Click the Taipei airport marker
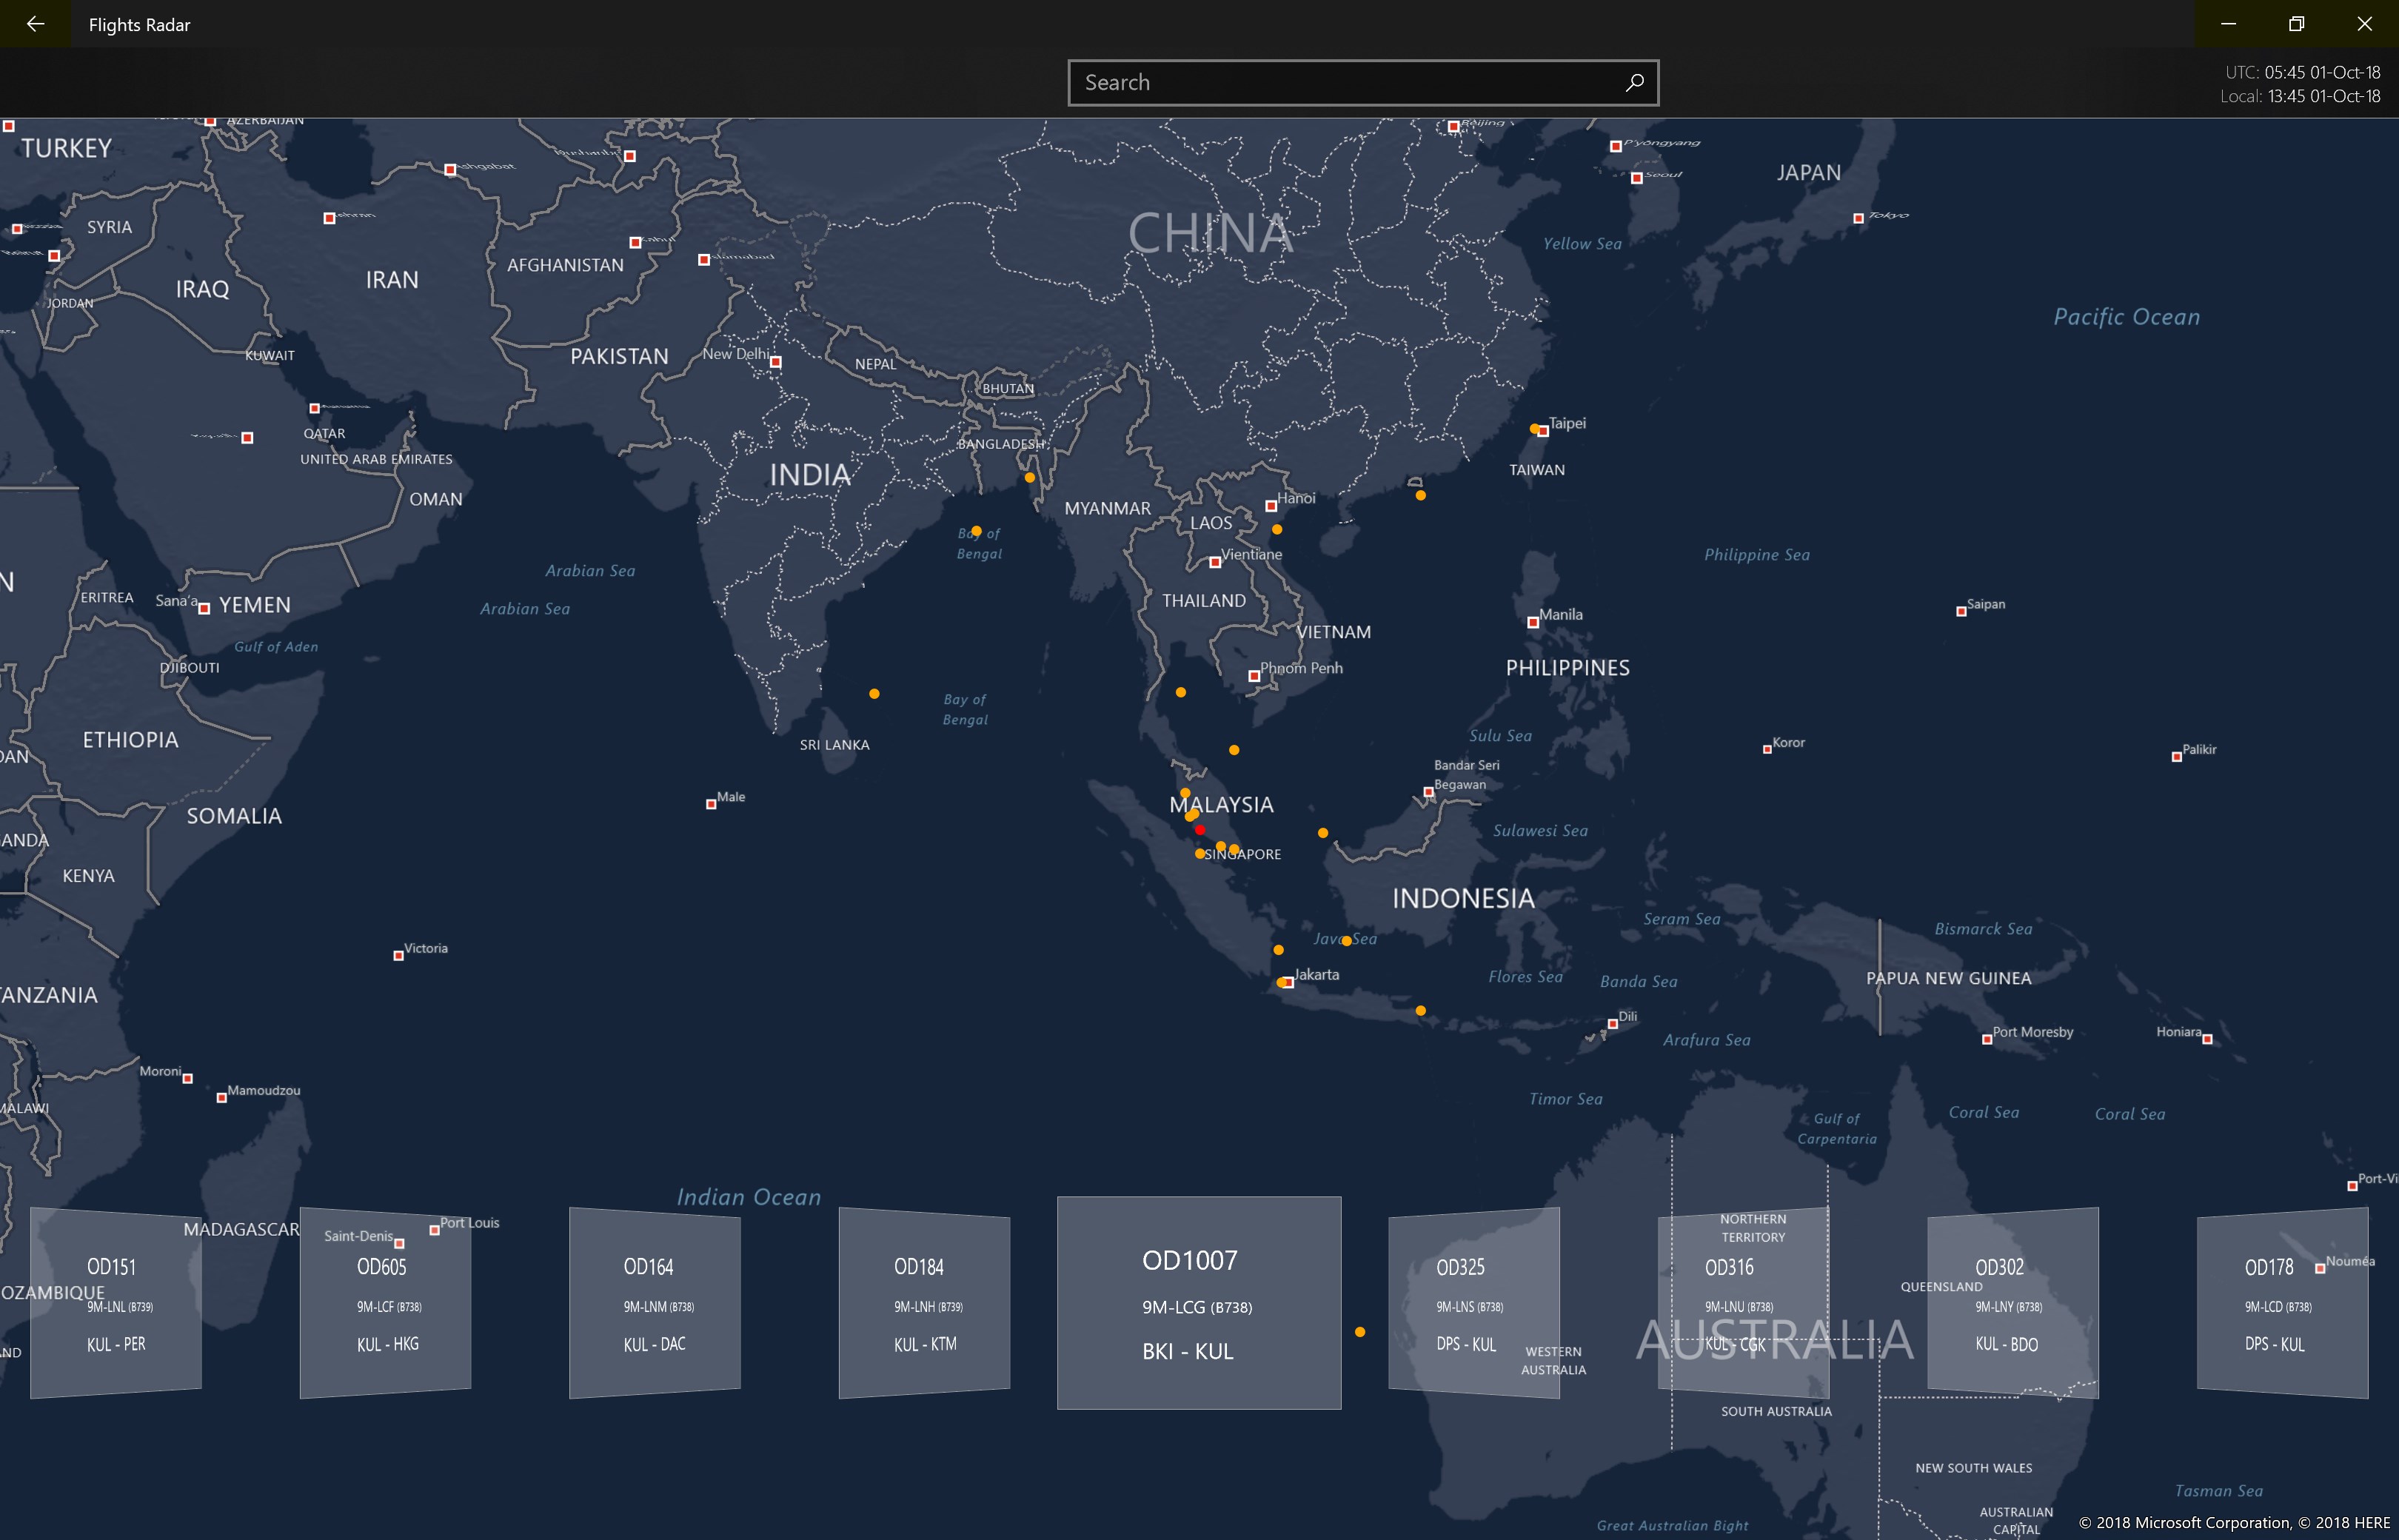 pos(1543,431)
